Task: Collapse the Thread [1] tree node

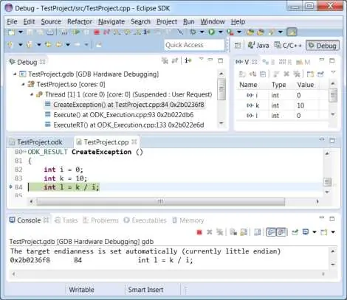Action: [32, 94]
